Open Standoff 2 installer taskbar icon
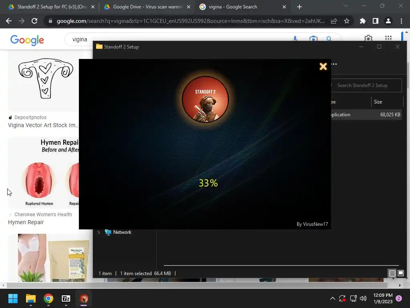The width and height of the screenshot is (410, 308). pyautogui.click(x=84, y=298)
